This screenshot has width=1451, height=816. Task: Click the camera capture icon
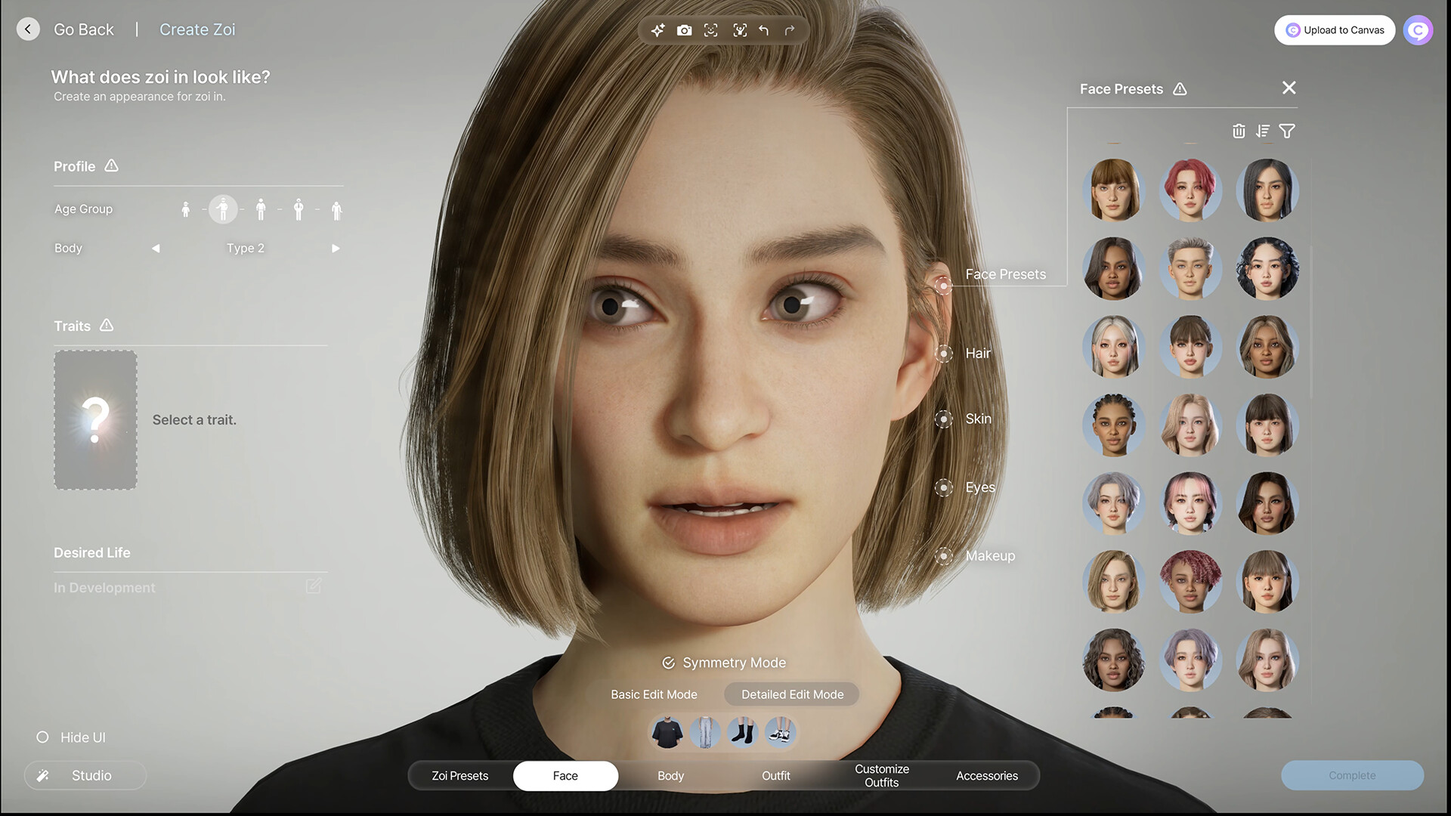point(685,29)
